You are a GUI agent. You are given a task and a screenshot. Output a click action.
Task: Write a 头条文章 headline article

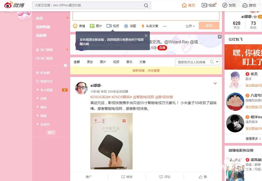(x=150, y=26)
